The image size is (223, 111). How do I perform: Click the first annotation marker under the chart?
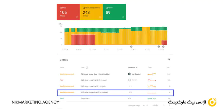pos(131,47)
